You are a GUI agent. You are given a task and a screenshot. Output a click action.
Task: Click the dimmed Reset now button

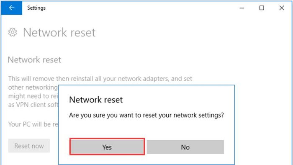point(29,146)
